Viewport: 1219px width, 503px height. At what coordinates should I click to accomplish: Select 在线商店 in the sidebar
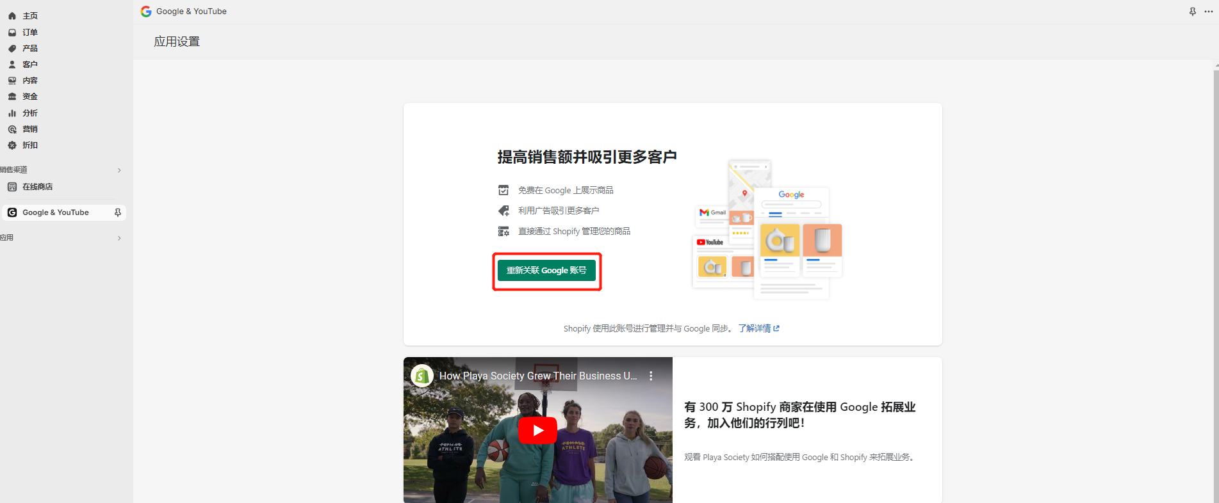37,187
